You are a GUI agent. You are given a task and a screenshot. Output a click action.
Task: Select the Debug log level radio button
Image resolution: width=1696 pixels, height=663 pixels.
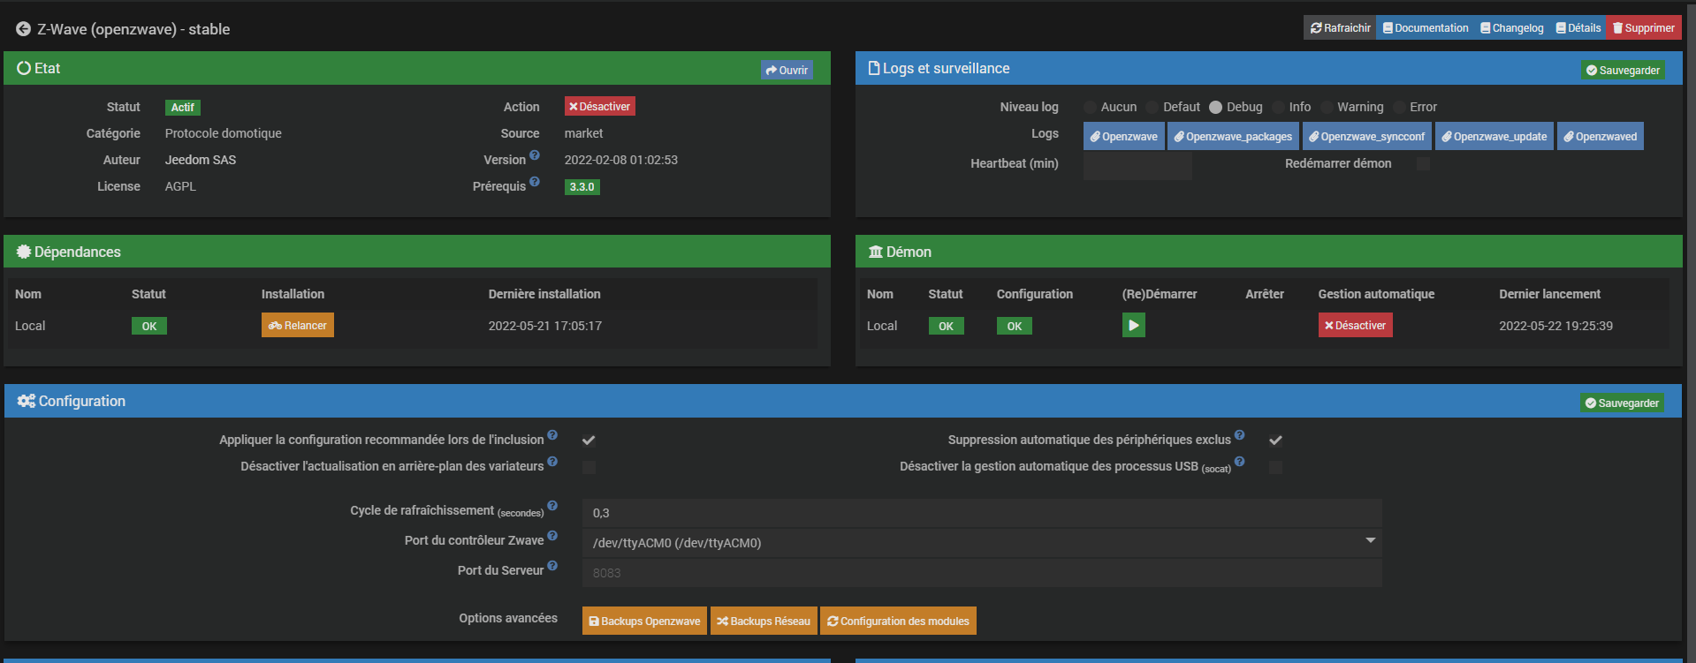(1216, 108)
